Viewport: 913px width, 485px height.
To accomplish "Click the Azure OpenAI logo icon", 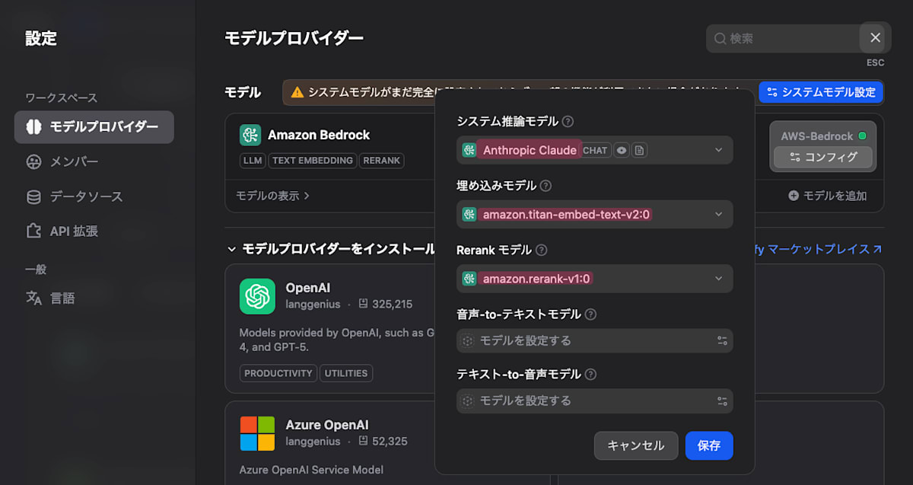I will (x=257, y=433).
